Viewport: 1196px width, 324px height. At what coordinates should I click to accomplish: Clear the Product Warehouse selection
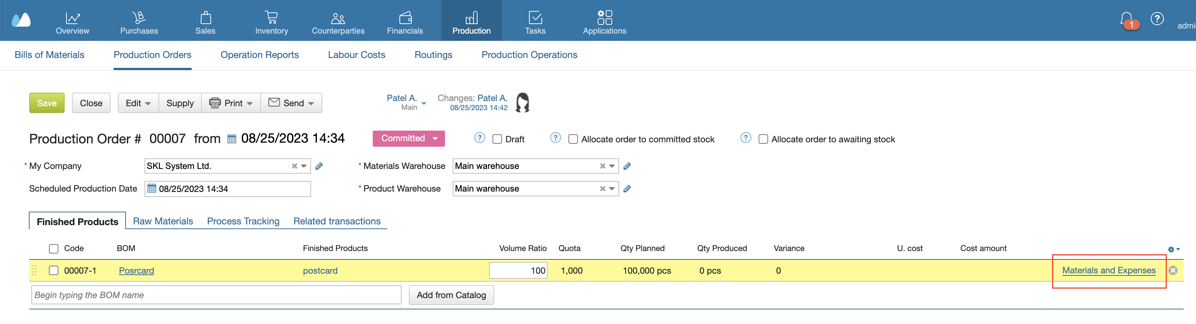(x=603, y=189)
